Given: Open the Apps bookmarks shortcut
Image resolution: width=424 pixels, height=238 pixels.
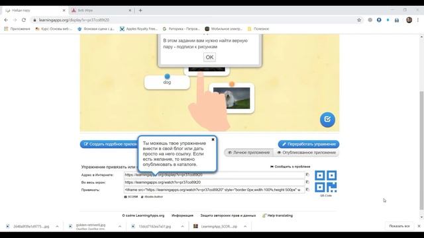Looking at the screenshot, I should click(x=17, y=28).
